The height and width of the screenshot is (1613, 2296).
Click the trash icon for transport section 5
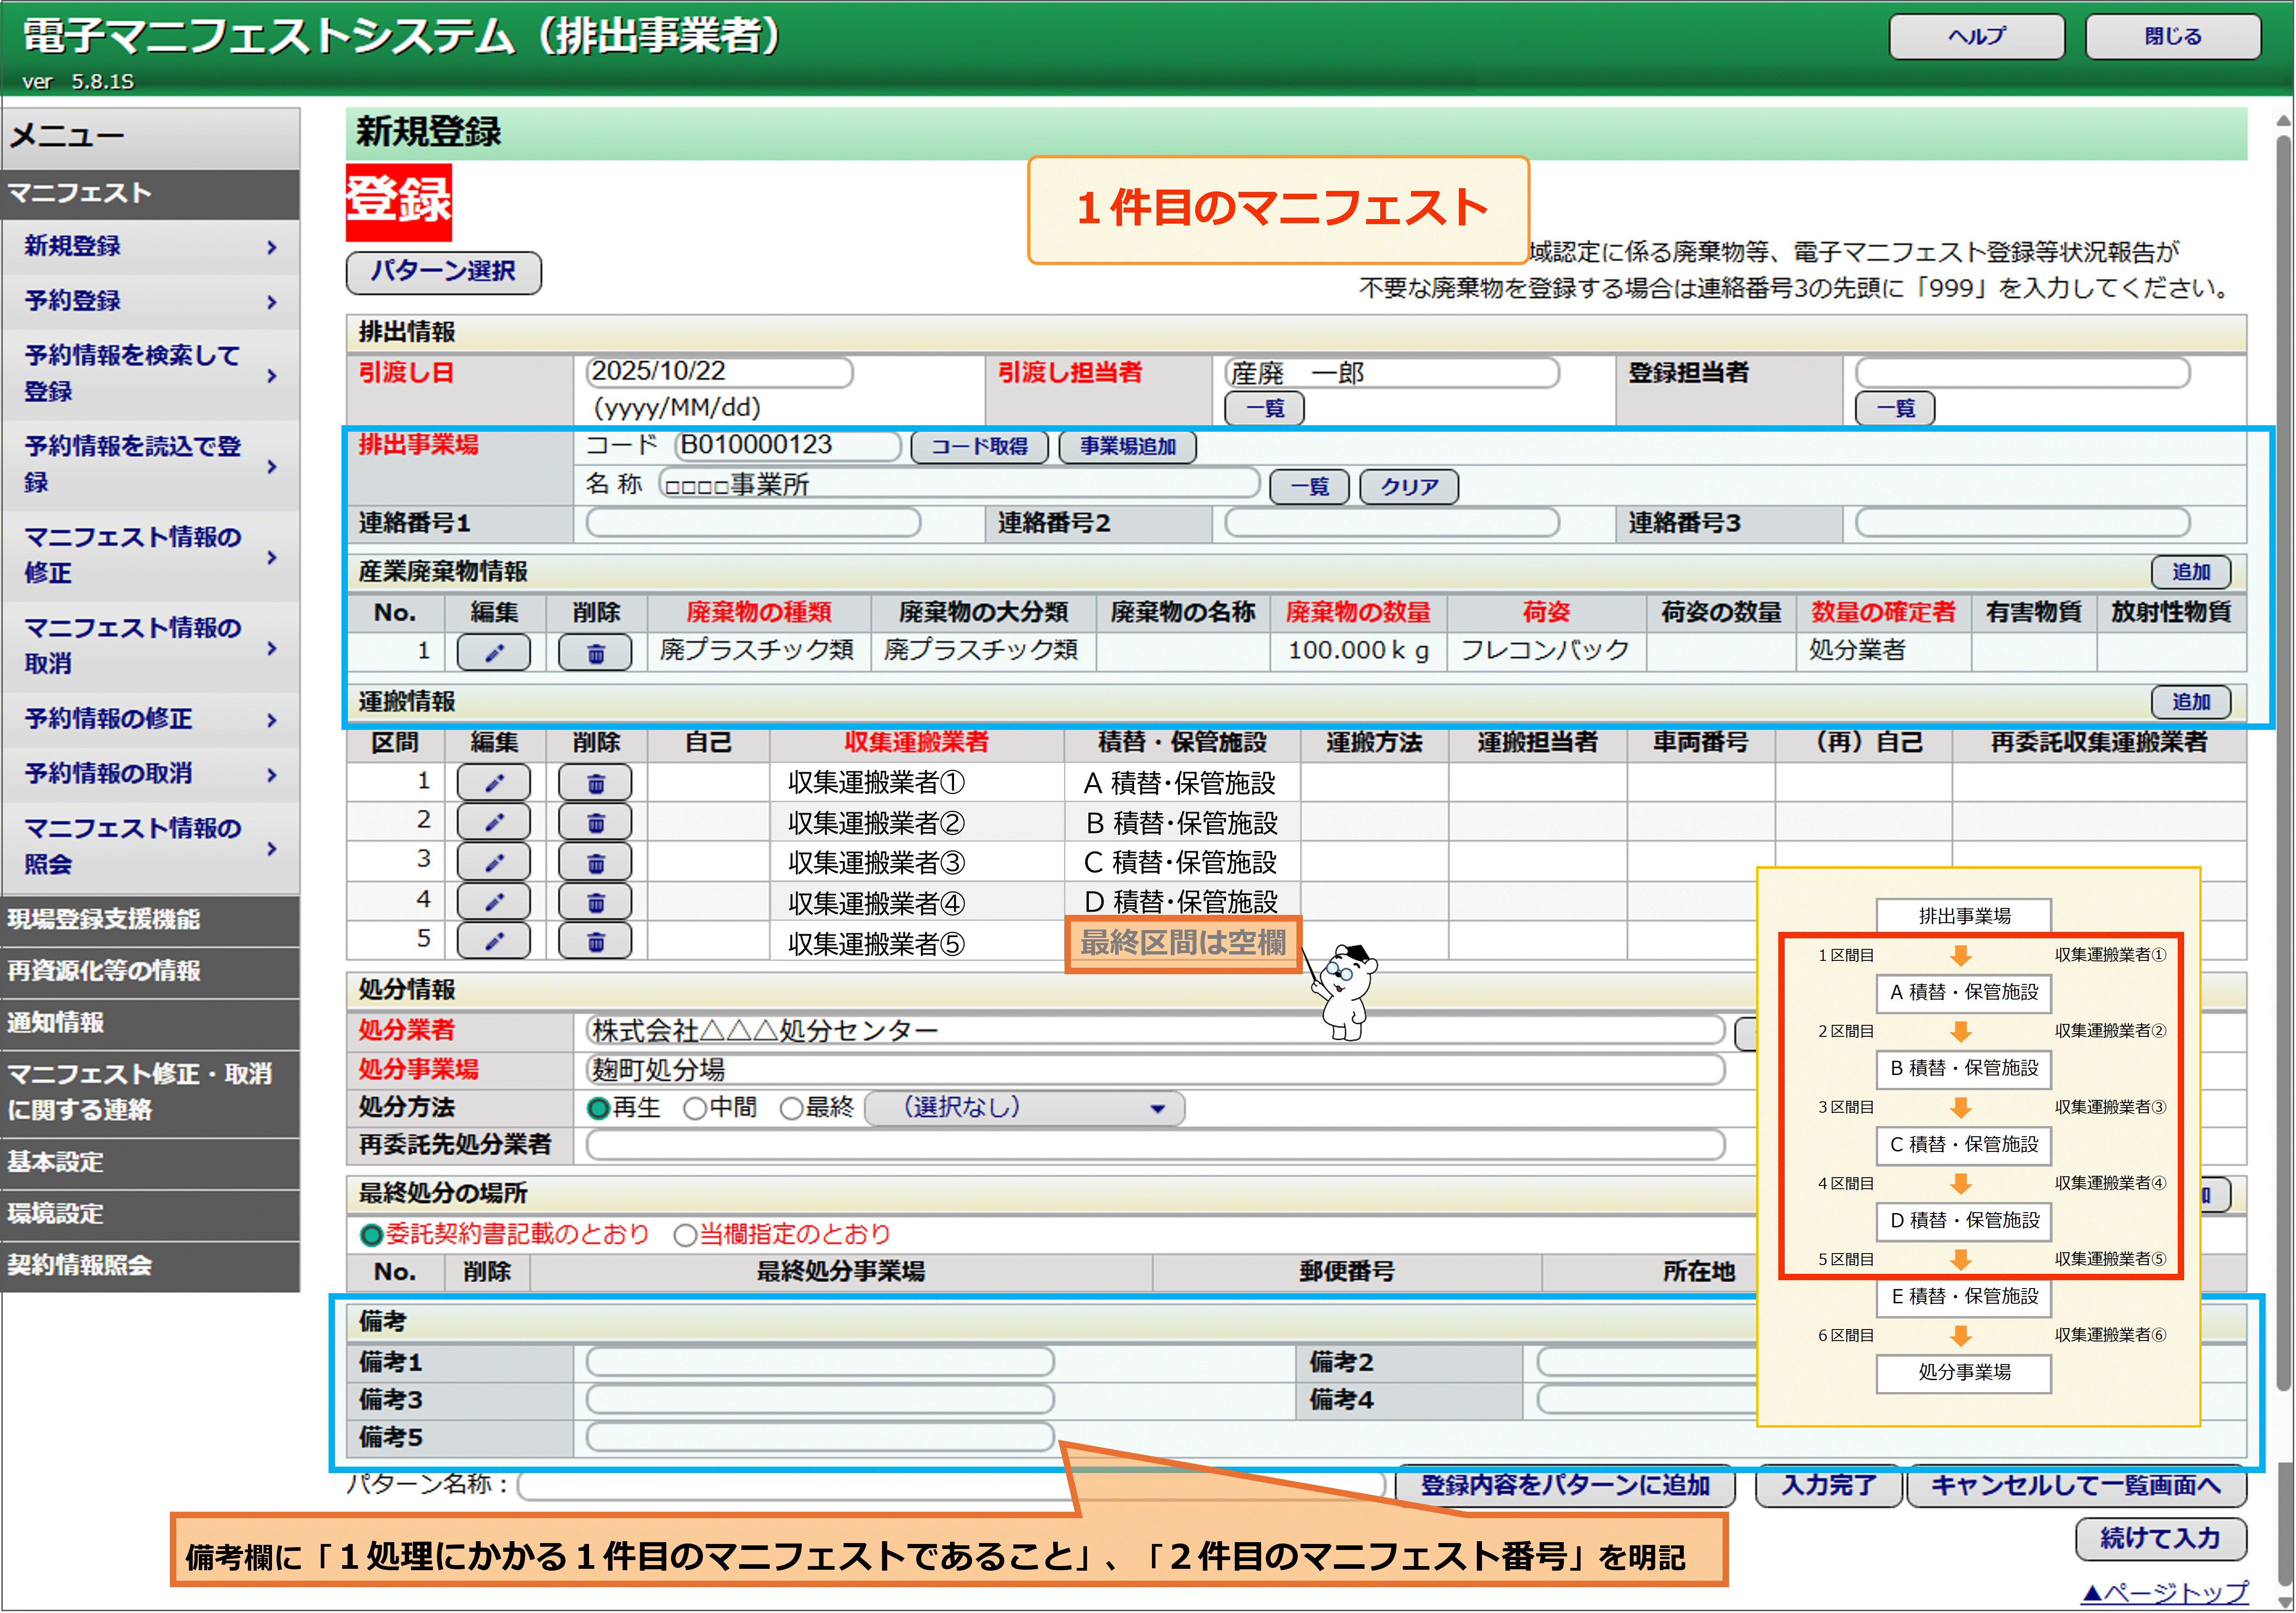[x=595, y=941]
